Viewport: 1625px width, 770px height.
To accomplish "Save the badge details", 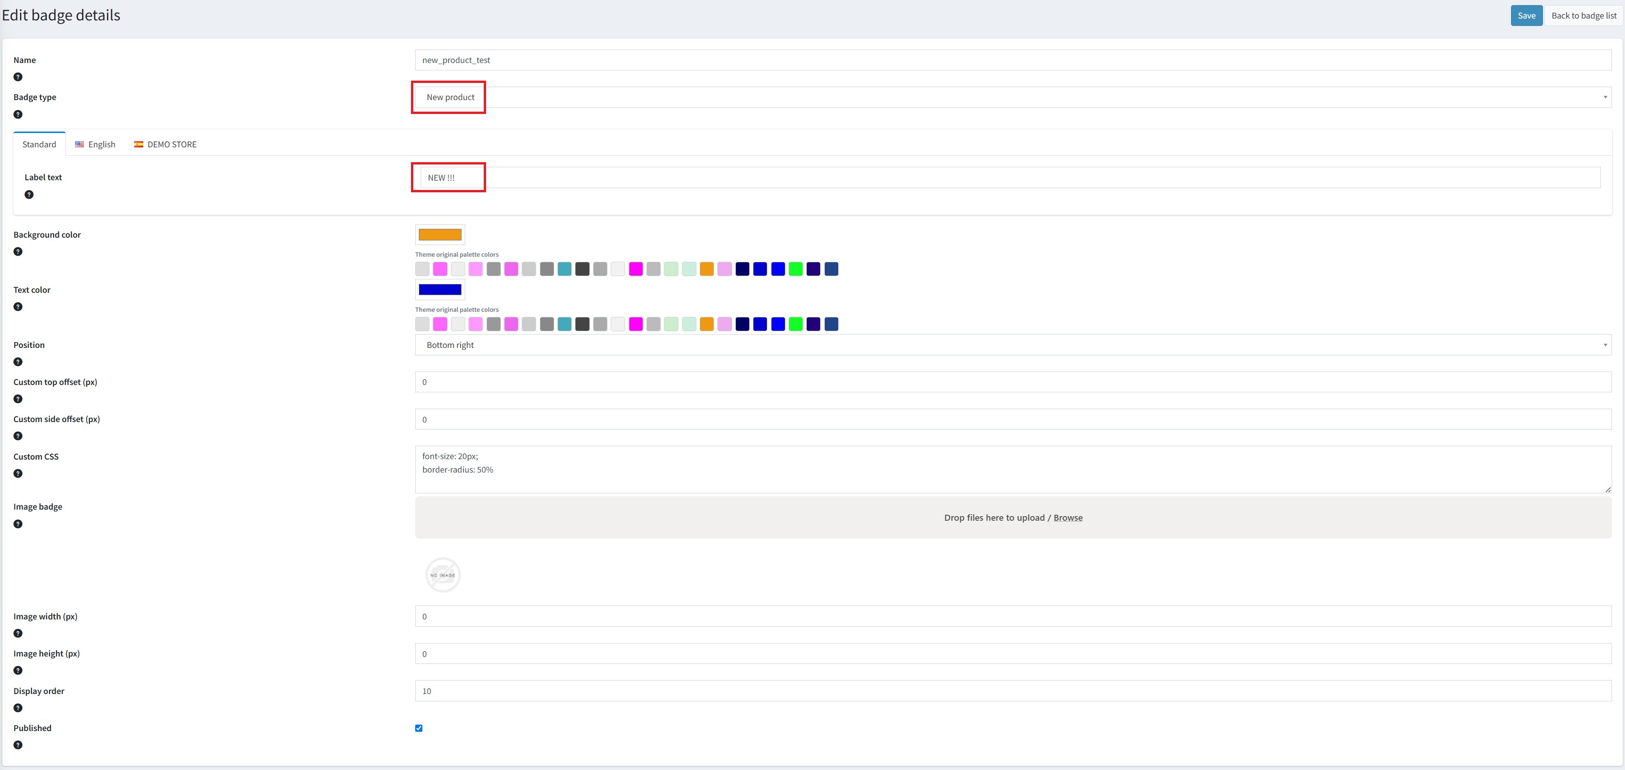I will 1527,16.
